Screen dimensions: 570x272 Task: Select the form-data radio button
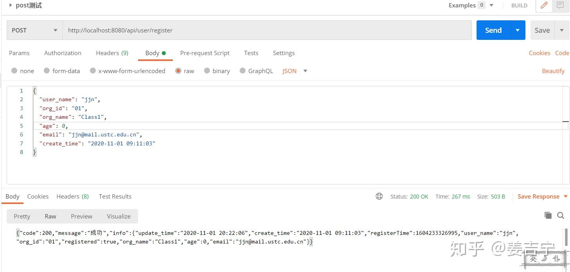pyautogui.click(x=47, y=71)
